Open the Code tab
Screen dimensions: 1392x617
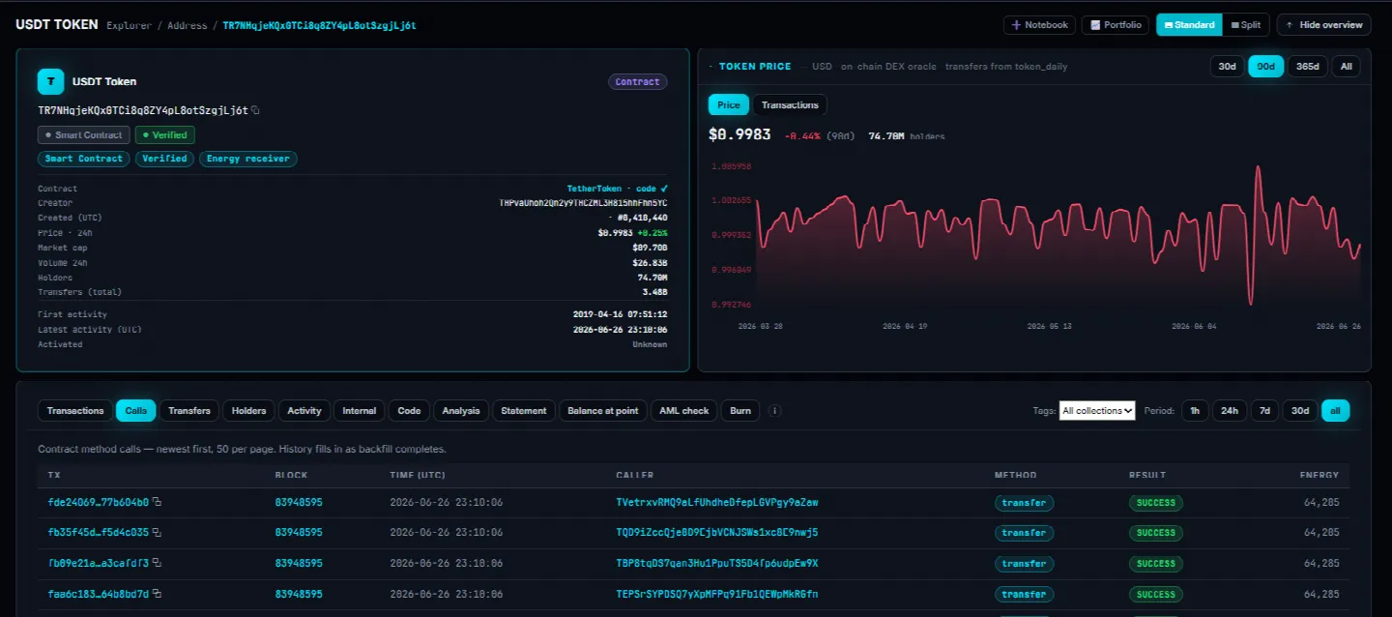click(409, 411)
